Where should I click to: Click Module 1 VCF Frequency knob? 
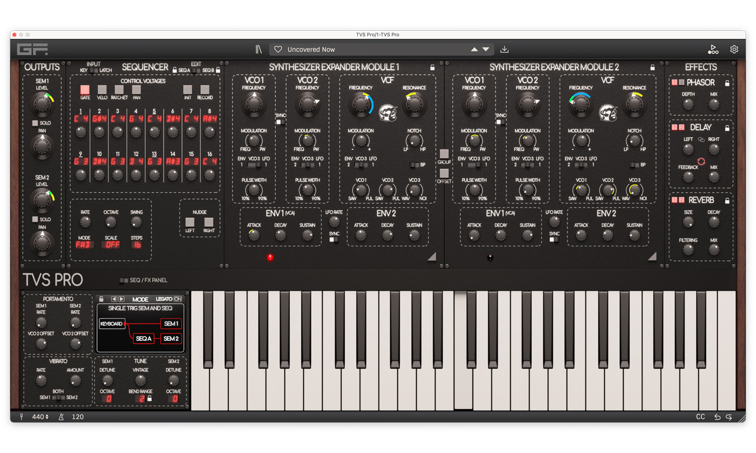pyautogui.click(x=360, y=104)
